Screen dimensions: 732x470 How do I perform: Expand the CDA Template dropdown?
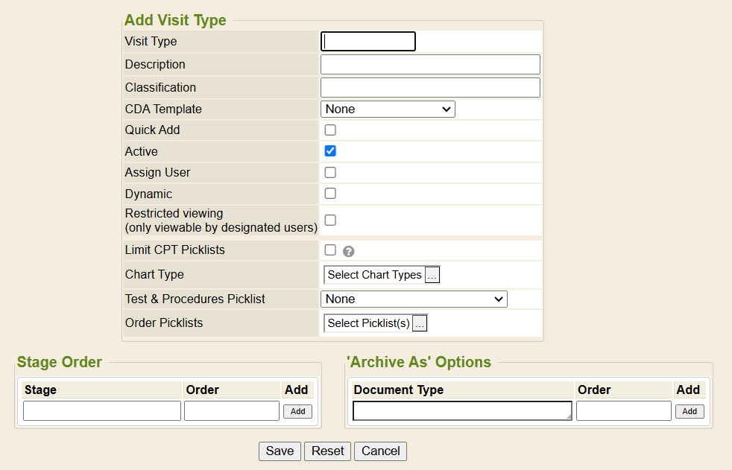point(388,109)
